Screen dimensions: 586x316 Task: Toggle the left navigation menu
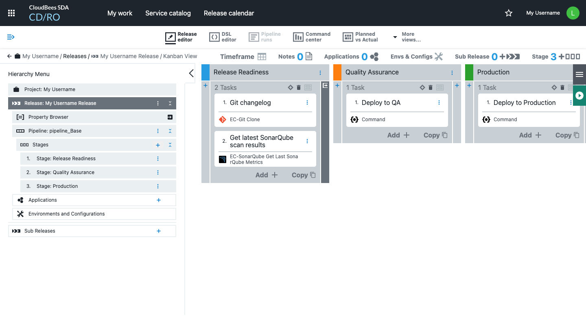pyautogui.click(x=11, y=37)
